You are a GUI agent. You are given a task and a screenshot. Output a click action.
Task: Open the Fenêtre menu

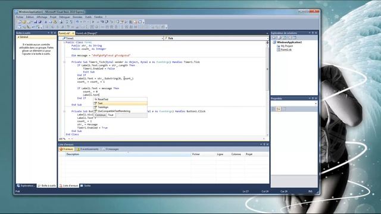[x=98, y=17]
